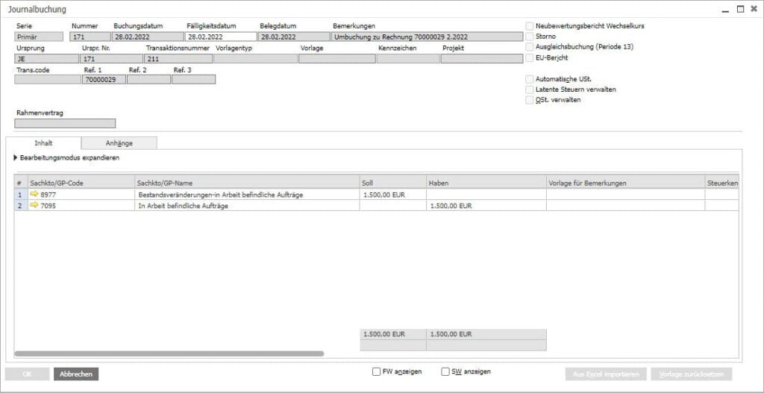Click the yellow link arrow for account 8977
Viewport: 764px width, 393px height.
pyautogui.click(x=34, y=195)
